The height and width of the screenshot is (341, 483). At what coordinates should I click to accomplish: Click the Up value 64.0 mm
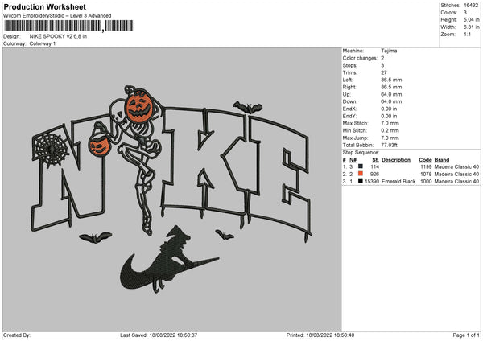[x=391, y=94]
